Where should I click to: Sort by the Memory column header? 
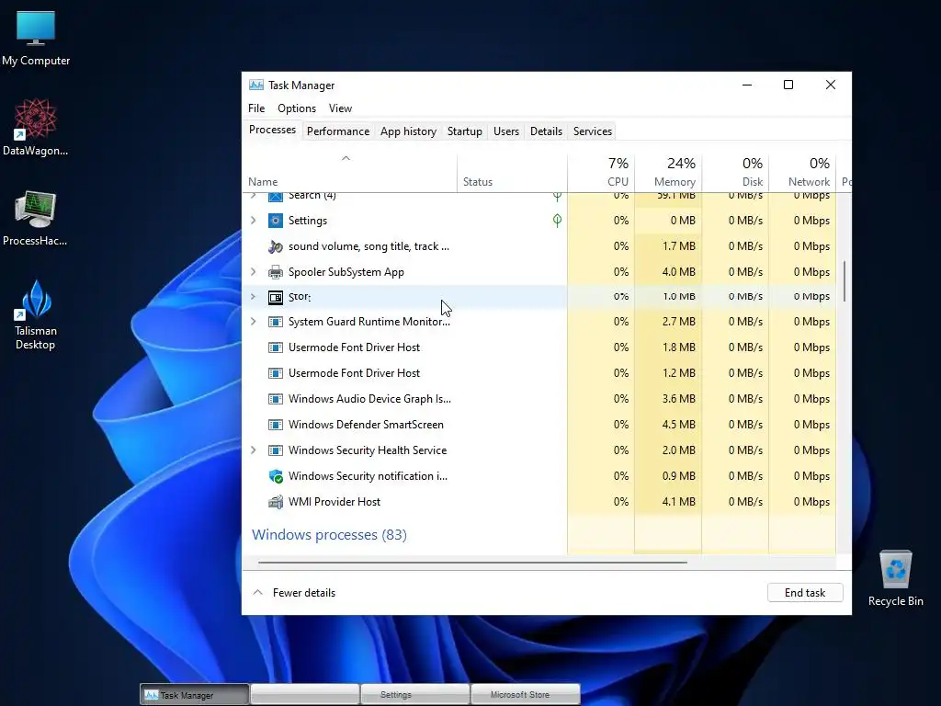[x=668, y=173]
